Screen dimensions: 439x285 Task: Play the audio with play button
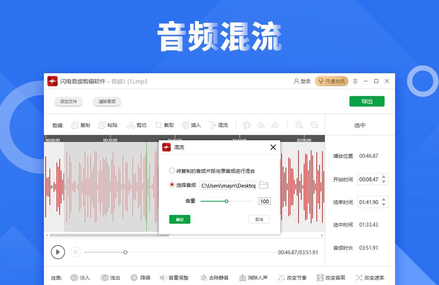click(x=58, y=252)
